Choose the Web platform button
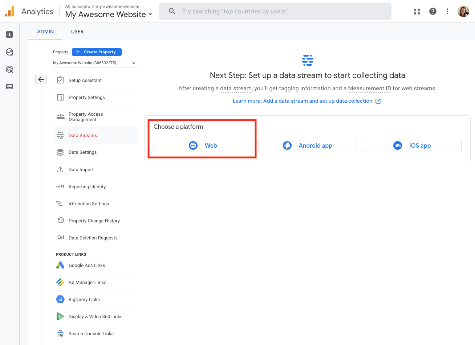This screenshot has width=475, height=345. 203,145
